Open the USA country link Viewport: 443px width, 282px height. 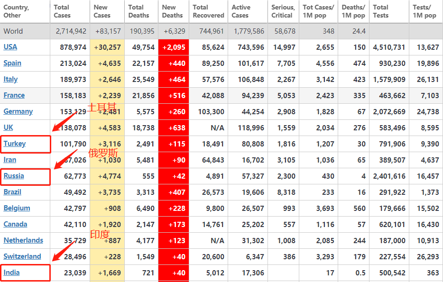[x=10, y=47]
